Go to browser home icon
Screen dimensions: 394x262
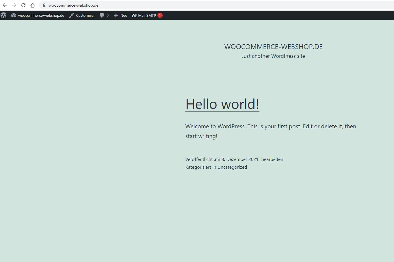click(x=33, y=5)
